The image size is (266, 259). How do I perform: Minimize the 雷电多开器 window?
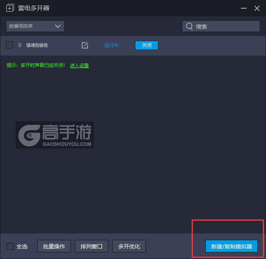click(x=244, y=8)
